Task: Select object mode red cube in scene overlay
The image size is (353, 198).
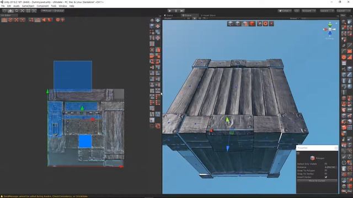Action: pyautogui.click(x=252, y=24)
